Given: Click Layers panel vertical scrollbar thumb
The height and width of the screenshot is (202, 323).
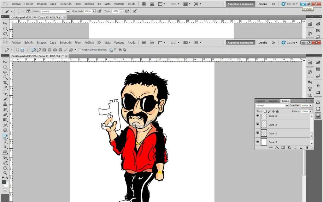Looking at the screenshot, I should [311, 136].
